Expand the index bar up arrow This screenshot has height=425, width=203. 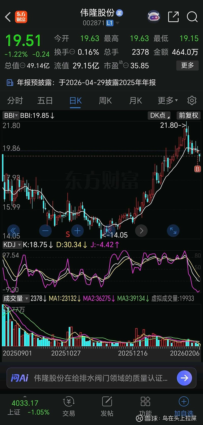[25, 397]
